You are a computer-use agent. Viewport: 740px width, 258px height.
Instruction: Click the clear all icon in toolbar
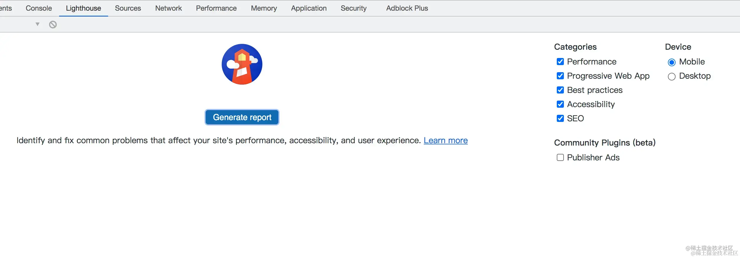[x=53, y=25]
